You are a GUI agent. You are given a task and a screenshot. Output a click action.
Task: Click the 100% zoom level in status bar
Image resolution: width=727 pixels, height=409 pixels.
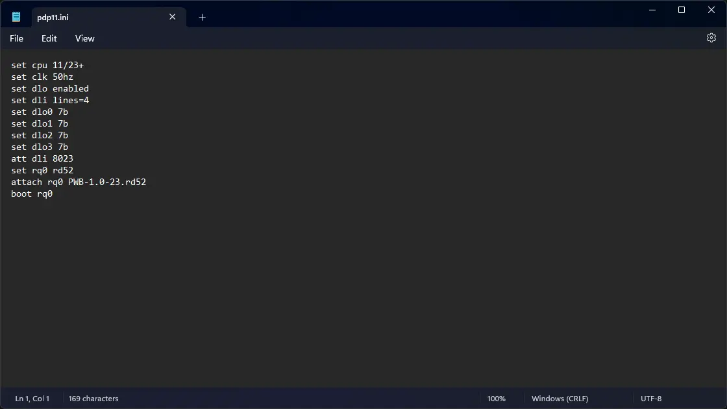(497, 399)
